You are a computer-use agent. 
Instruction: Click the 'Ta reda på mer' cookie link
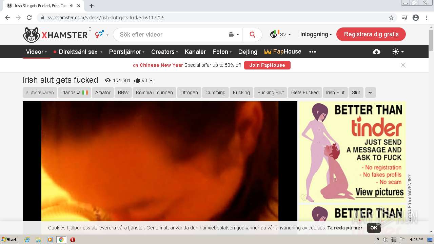345,228
